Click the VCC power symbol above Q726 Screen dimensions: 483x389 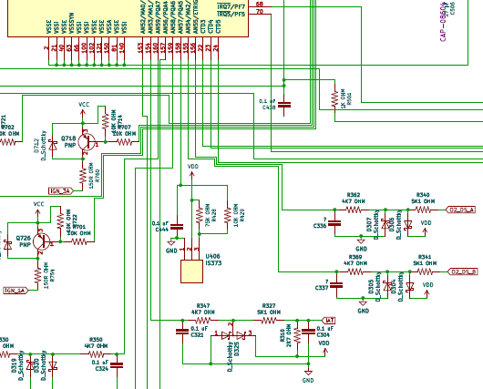(x=38, y=210)
